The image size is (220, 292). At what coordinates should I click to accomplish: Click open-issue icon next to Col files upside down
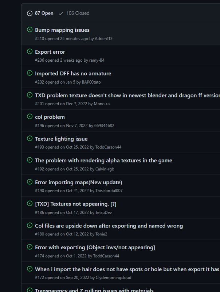coord(30,225)
